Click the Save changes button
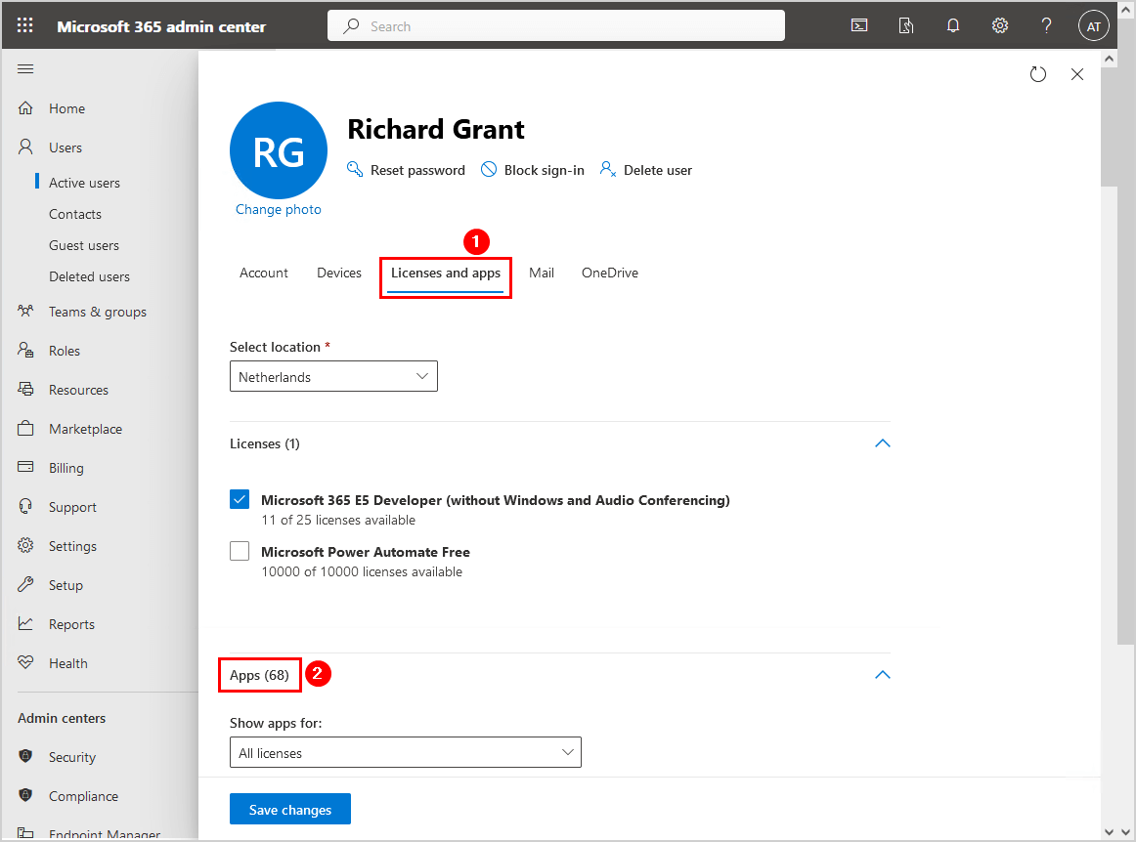Image resolution: width=1136 pixels, height=842 pixels. [x=290, y=810]
